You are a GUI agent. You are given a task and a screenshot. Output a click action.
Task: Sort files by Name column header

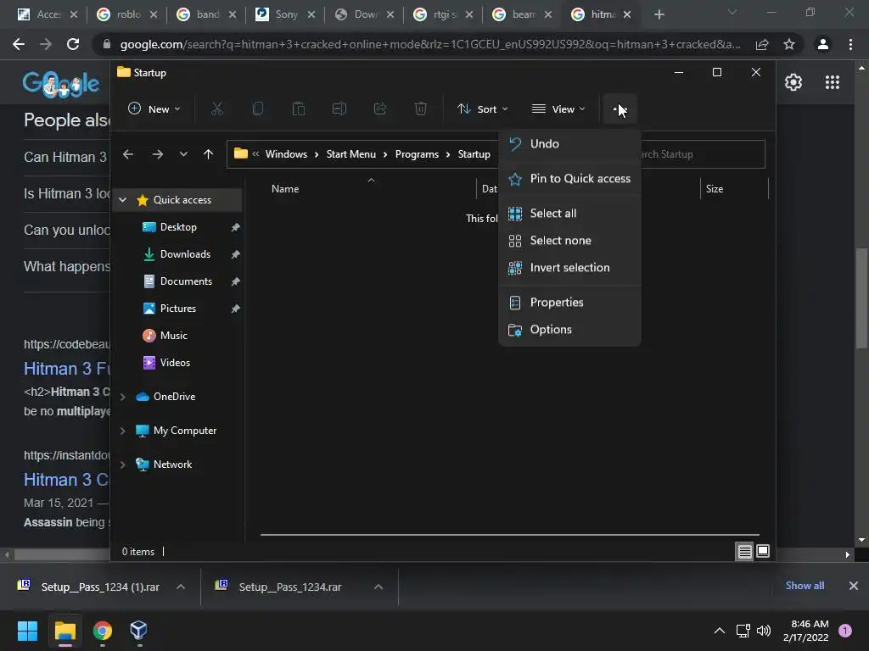[x=285, y=189]
